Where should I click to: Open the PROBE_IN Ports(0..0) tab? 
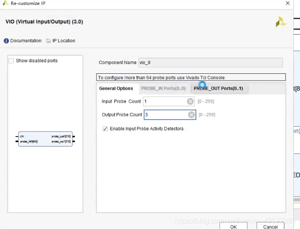click(163, 88)
